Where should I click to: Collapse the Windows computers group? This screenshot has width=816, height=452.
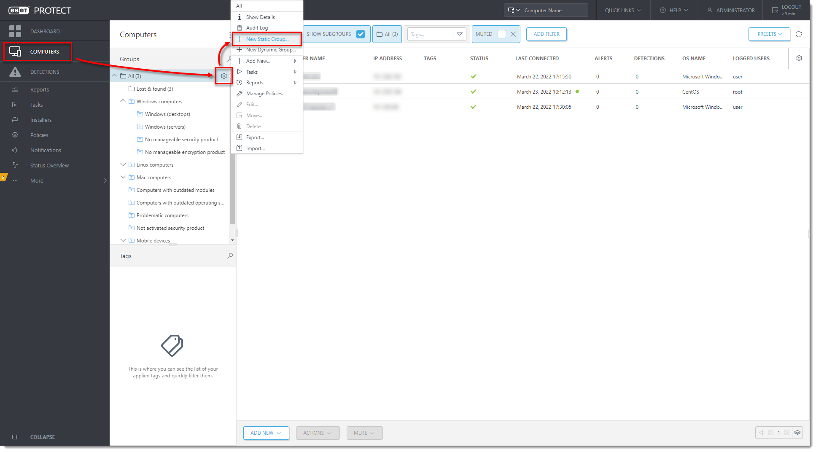[x=123, y=101]
